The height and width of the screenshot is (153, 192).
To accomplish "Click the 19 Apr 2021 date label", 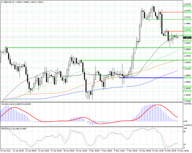I will (5, 151).
